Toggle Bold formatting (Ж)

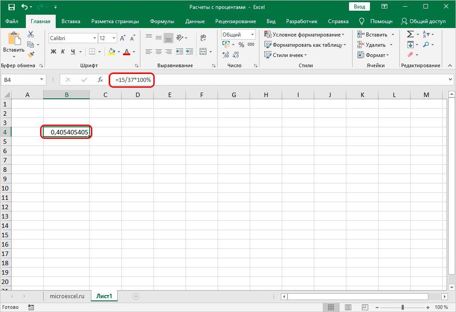[53, 52]
